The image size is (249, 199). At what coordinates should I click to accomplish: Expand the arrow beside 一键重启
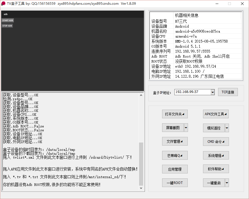pos(227,183)
